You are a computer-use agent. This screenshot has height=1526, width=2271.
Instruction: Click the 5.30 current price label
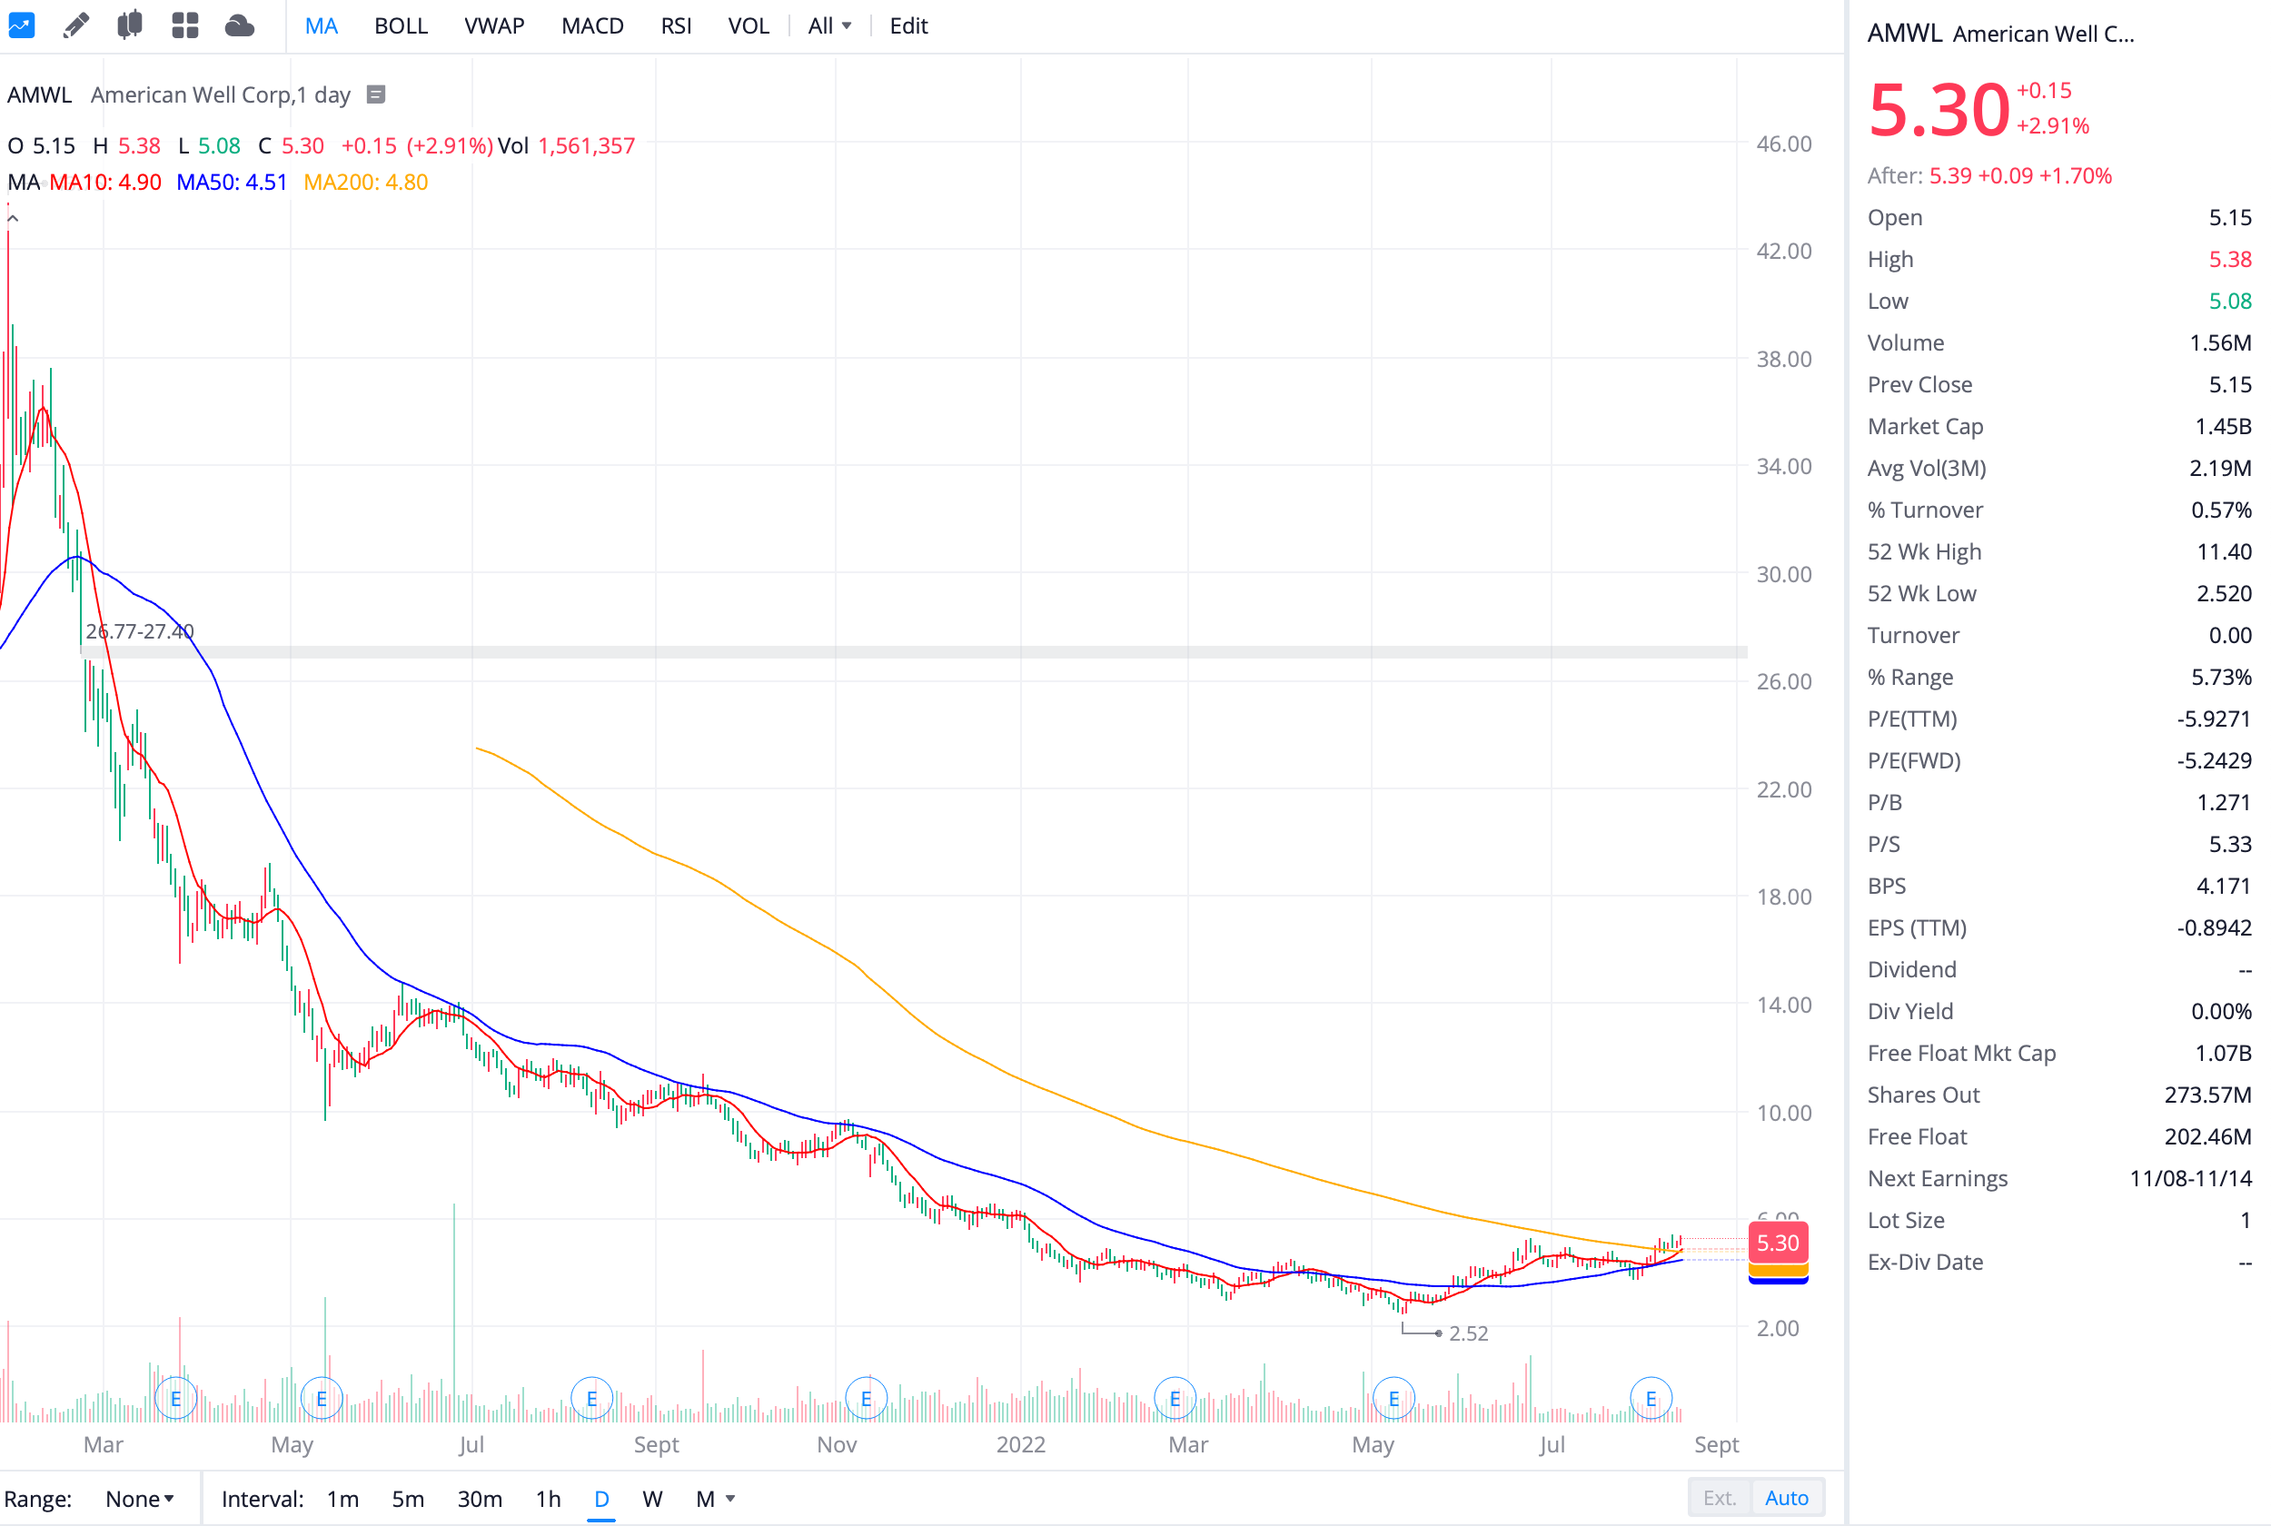pos(1777,1243)
